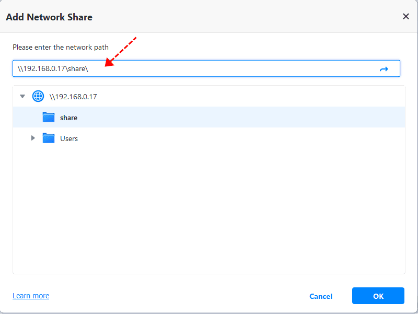Click blank space inside network path field
Viewport: 418px width, 314px height.
click(x=235, y=69)
